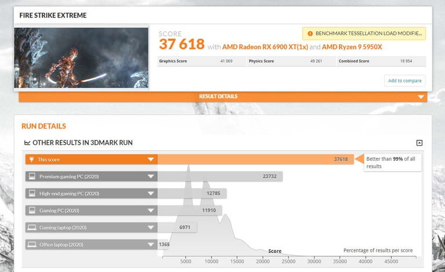
Task: Click the chart icon next to Other Results heading
Action: (x=27, y=143)
